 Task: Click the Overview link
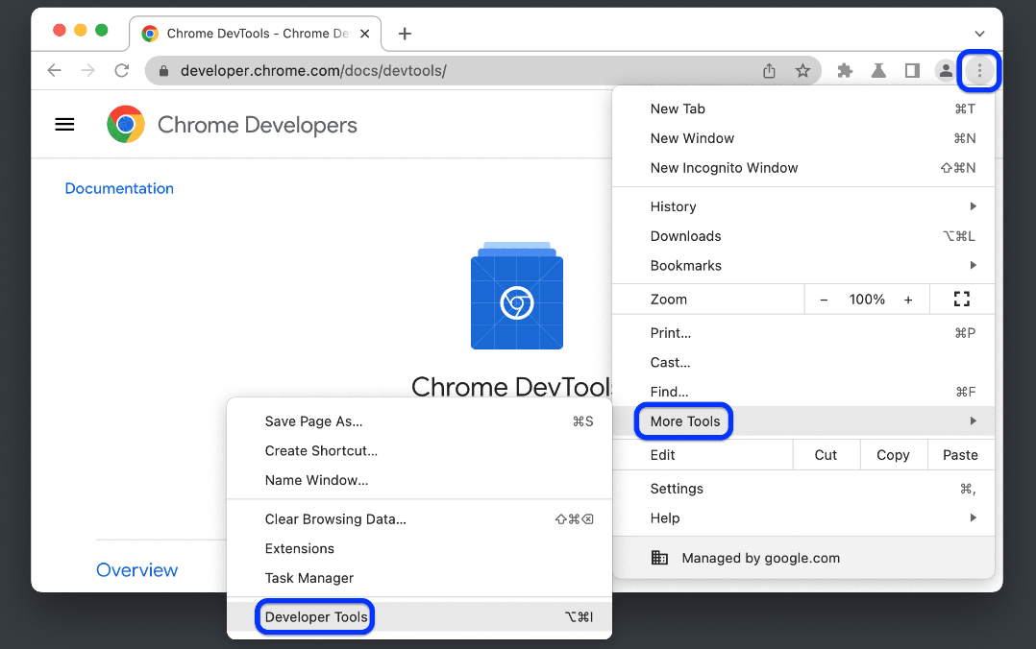[136, 569]
